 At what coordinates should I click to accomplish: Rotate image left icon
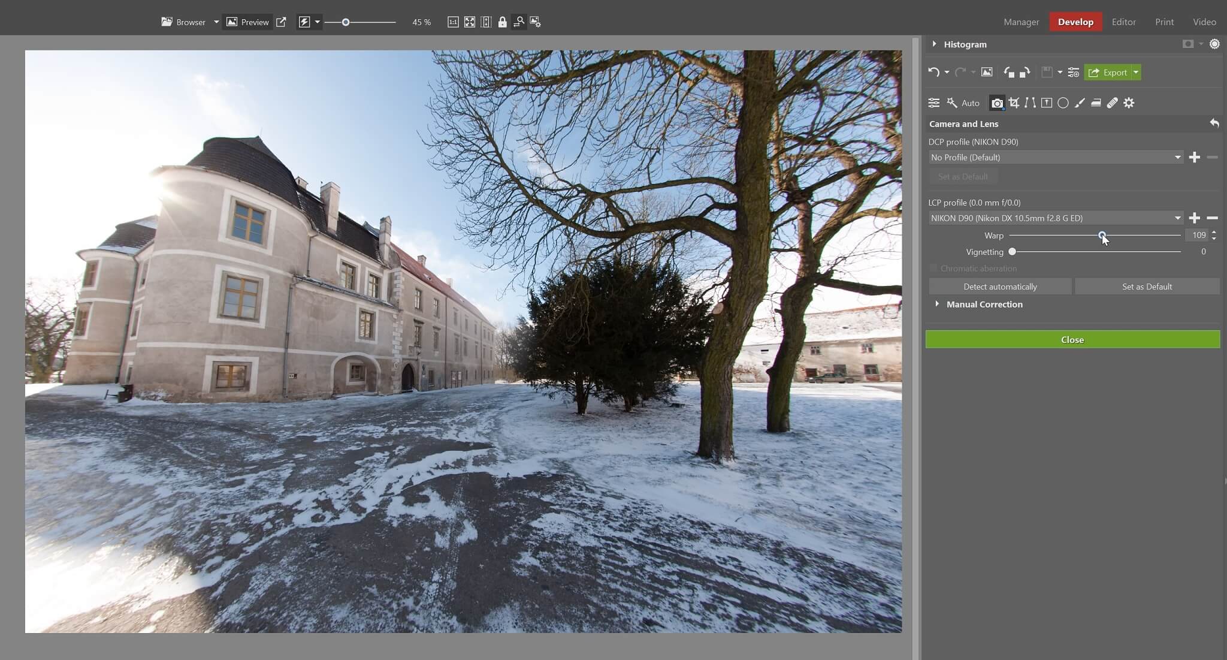click(x=1009, y=72)
